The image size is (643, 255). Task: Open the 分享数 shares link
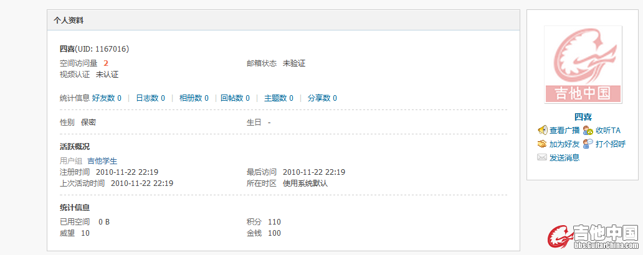click(322, 98)
